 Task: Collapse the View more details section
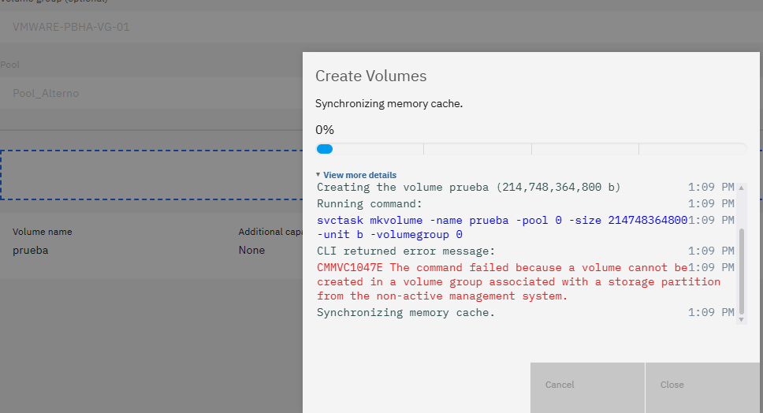[x=356, y=175]
